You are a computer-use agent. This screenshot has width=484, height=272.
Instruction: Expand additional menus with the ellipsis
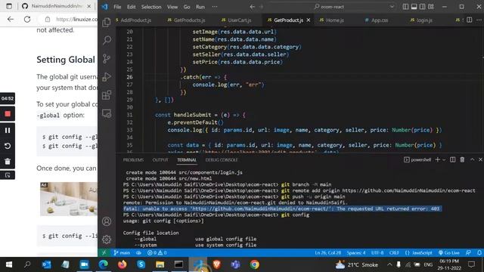[x=215, y=7]
